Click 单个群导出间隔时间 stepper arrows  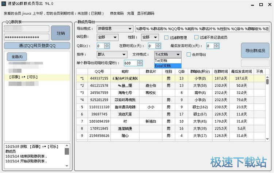pos(140,63)
